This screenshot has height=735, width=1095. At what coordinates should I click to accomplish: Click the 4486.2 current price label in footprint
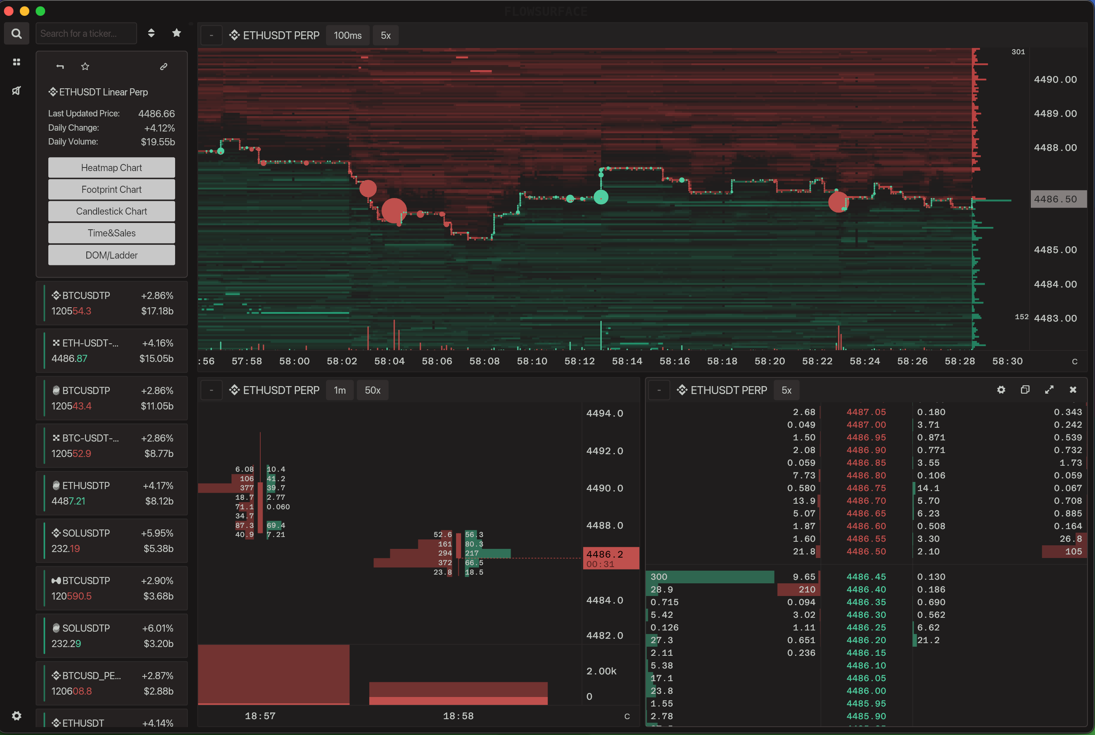611,558
